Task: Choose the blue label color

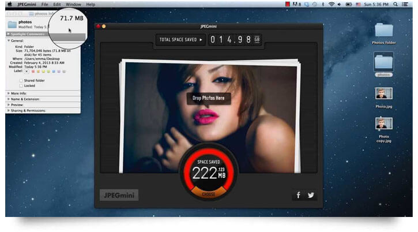Action: pos(54,72)
